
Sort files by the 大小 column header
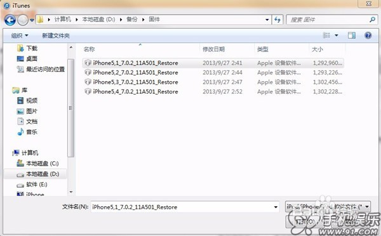point(317,49)
